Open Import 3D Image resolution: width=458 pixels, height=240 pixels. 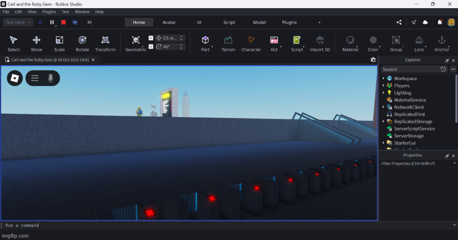point(320,44)
